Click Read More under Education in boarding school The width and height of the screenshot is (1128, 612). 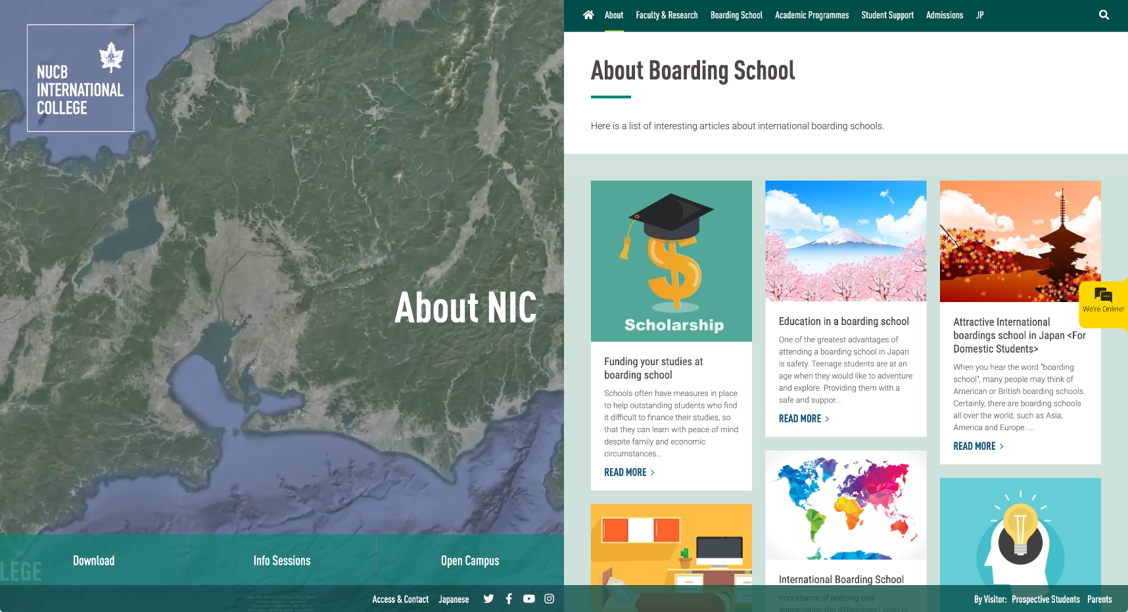tap(803, 418)
